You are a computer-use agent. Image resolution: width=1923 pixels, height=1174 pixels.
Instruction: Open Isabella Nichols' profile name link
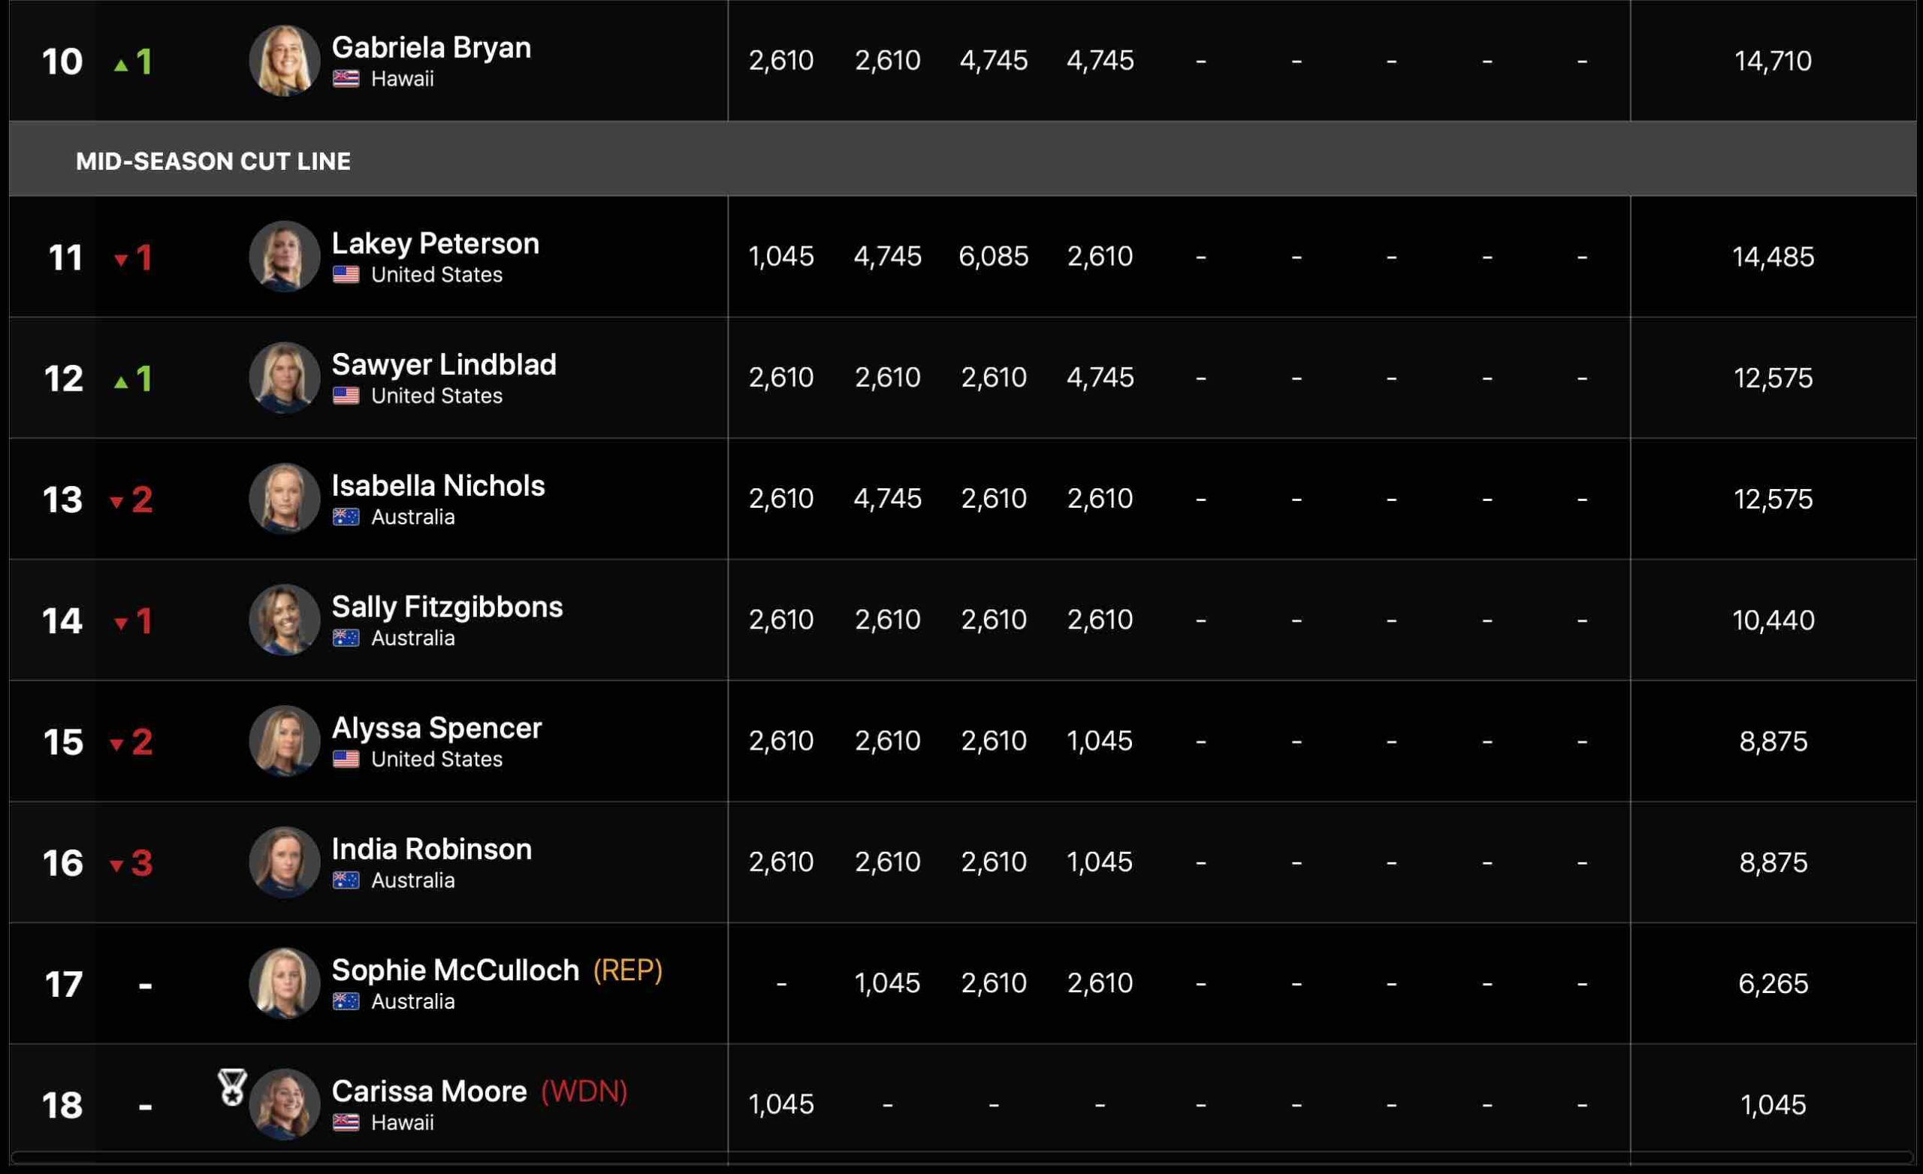(x=438, y=485)
